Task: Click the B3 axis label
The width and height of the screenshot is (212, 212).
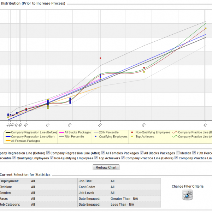Action: (26, 125)
